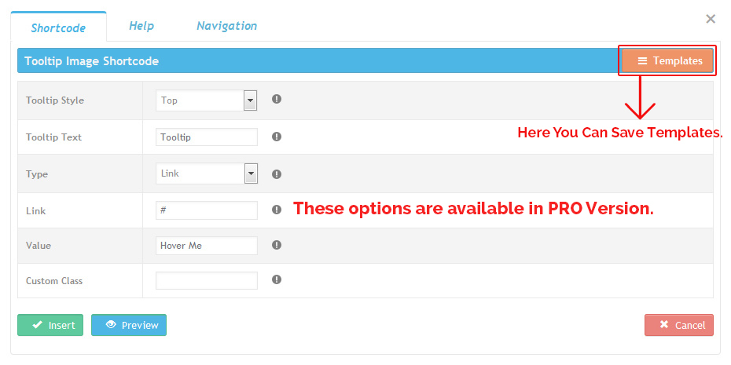
Task: Select the Value field containing Hover Me
Action: pyautogui.click(x=207, y=246)
